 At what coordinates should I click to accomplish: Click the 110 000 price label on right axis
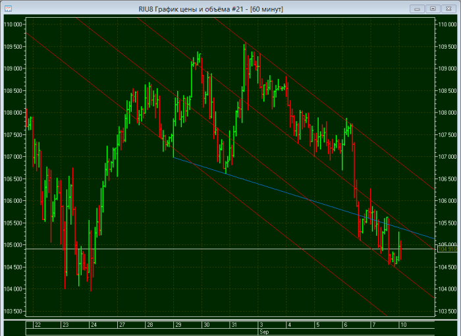tap(447, 24)
